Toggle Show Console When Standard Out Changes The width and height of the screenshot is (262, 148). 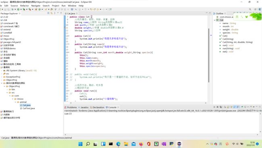click(x=235, y=107)
